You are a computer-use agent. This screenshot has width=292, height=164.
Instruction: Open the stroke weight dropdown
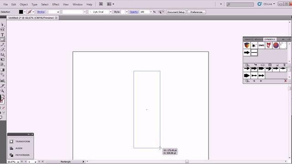(x=58, y=12)
